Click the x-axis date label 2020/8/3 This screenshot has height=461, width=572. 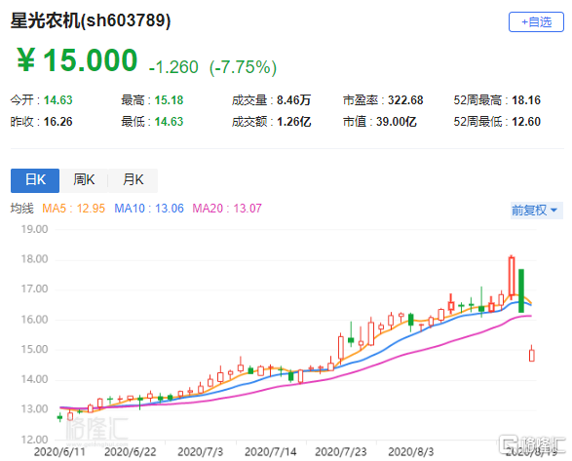[x=411, y=452]
